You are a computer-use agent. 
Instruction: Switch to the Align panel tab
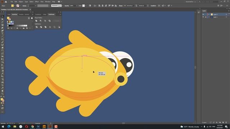(45, 14)
